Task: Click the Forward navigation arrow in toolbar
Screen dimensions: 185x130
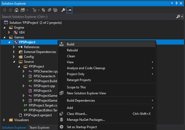Action: pyautogui.click(x=11, y=10)
